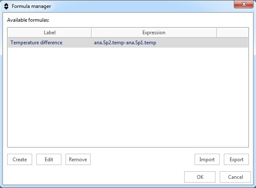Screen dimensions: 256x188
Task: Click the blank third column header
Action: [x=232, y=33]
